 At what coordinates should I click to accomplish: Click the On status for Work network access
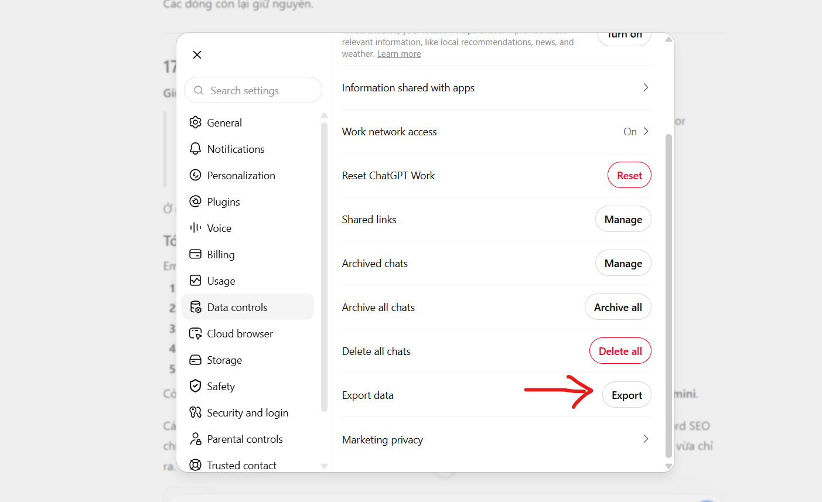pyautogui.click(x=630, y=132)
